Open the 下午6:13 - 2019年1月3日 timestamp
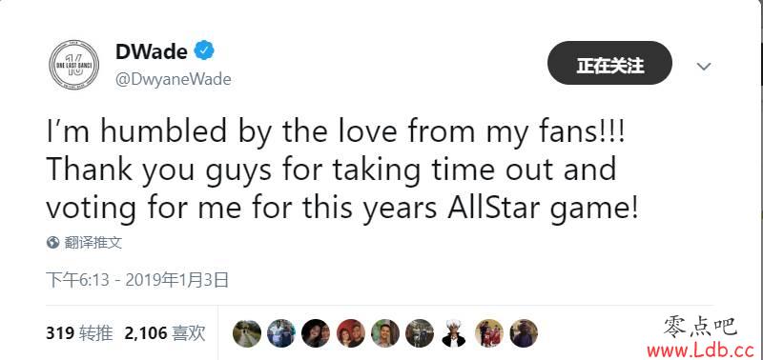Screen dimensions: 763x360 coord(137,280)
